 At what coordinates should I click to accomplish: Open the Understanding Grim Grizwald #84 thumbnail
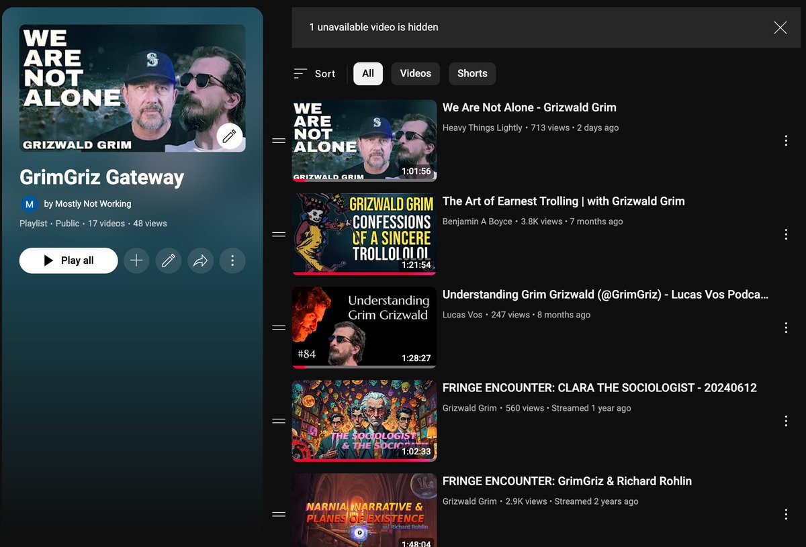point(364,328)
